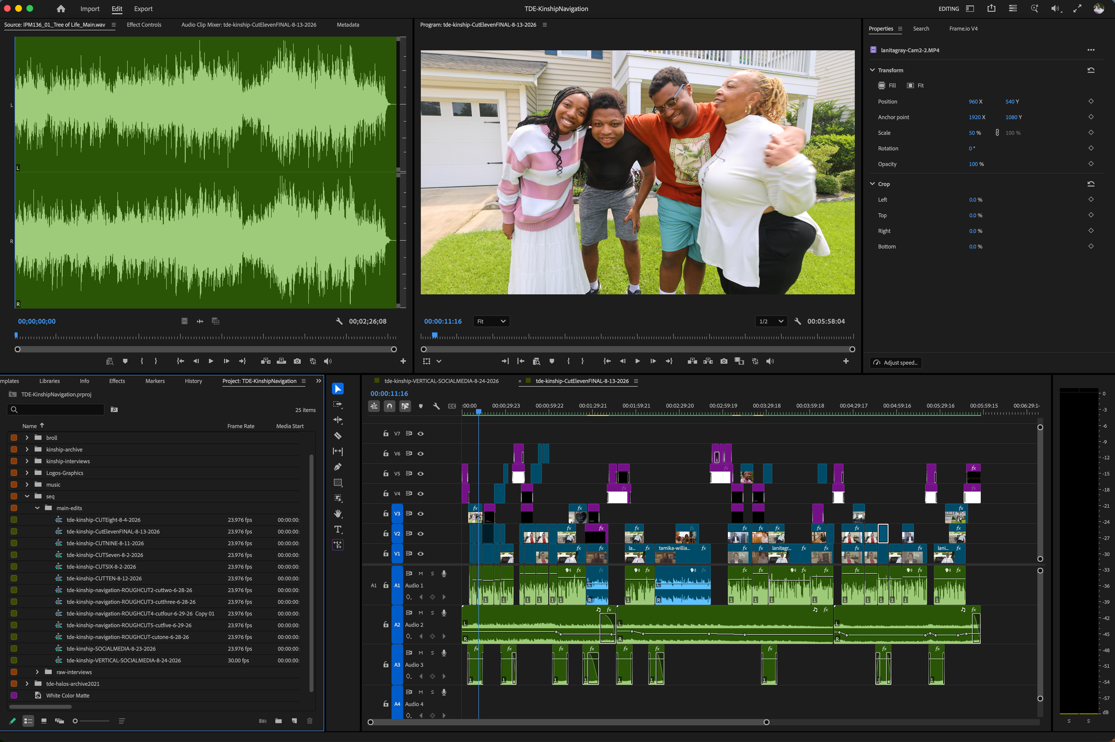Switch to Import tab
This screenshot has height=742, width=1115.
tap(90, 8)
